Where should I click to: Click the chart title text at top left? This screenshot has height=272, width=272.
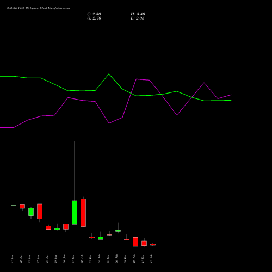coord(38,8)
